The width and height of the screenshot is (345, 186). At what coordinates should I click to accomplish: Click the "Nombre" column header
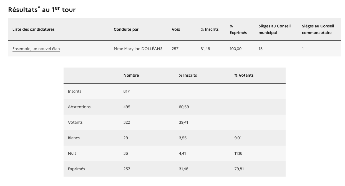pos(131,75)
